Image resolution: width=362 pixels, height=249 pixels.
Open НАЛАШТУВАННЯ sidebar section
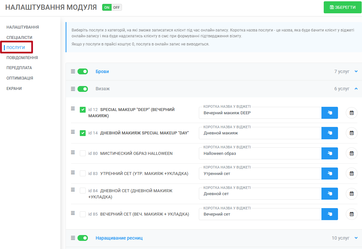coord(23,27)
